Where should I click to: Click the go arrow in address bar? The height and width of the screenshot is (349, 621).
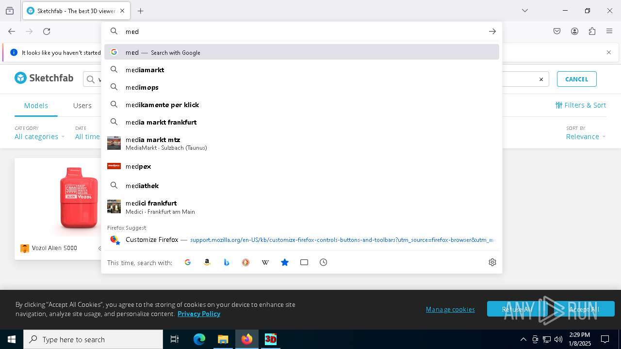tap(492, 32)
